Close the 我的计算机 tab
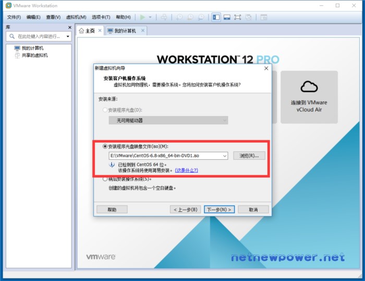The width and height of the screenshot is (365, 281). (x=143, y=30)
